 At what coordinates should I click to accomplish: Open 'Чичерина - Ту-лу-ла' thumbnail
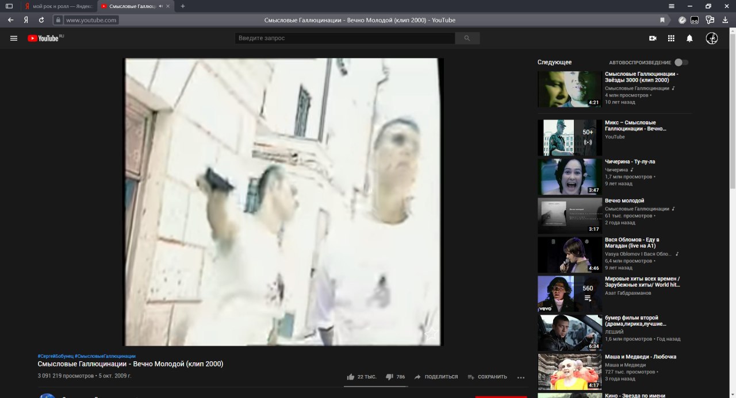[x=569, y=176]
